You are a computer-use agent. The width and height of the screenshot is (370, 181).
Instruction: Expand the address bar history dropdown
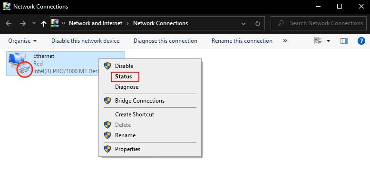coord(243,24)
